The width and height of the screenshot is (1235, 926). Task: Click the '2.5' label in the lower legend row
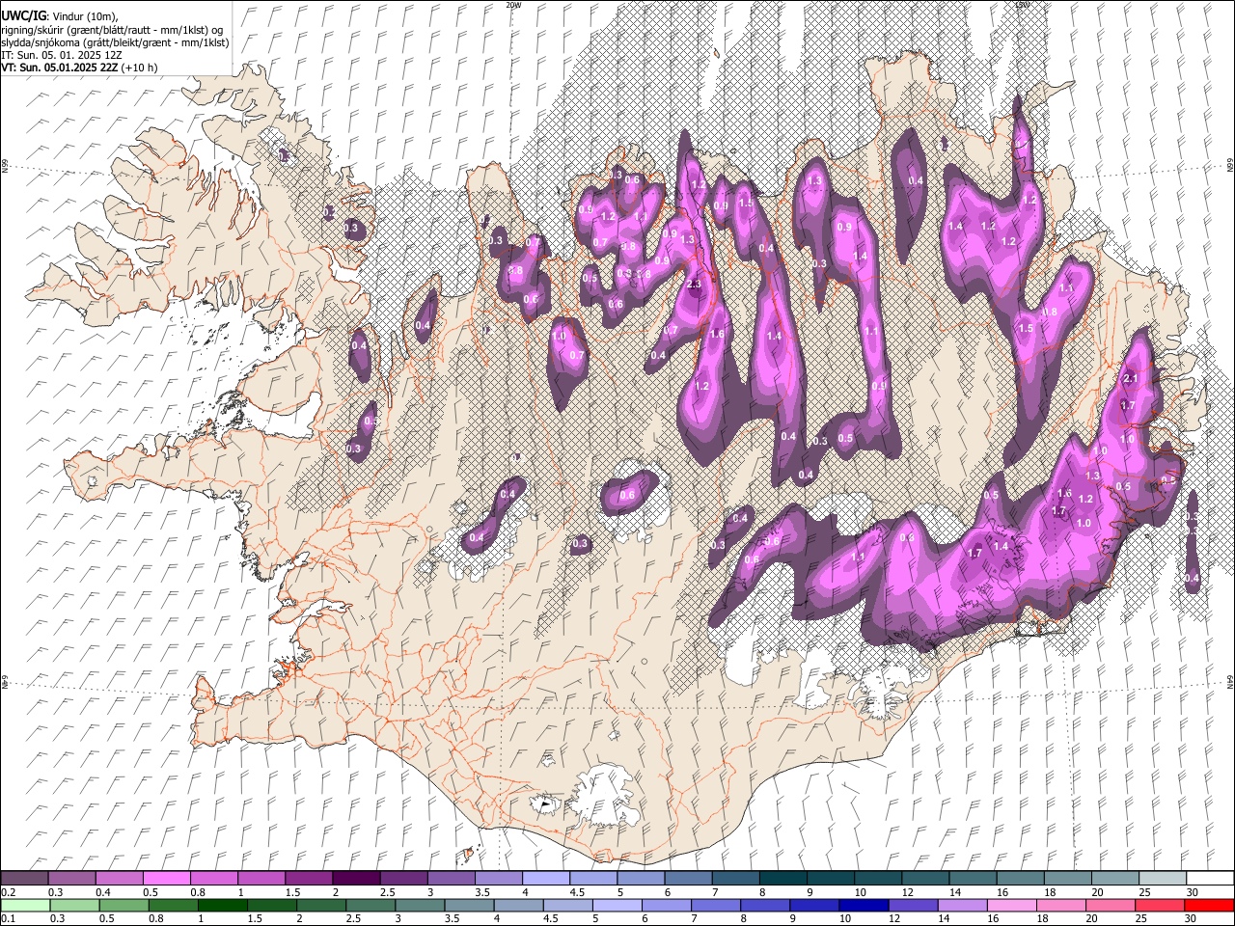coord(353,919)
